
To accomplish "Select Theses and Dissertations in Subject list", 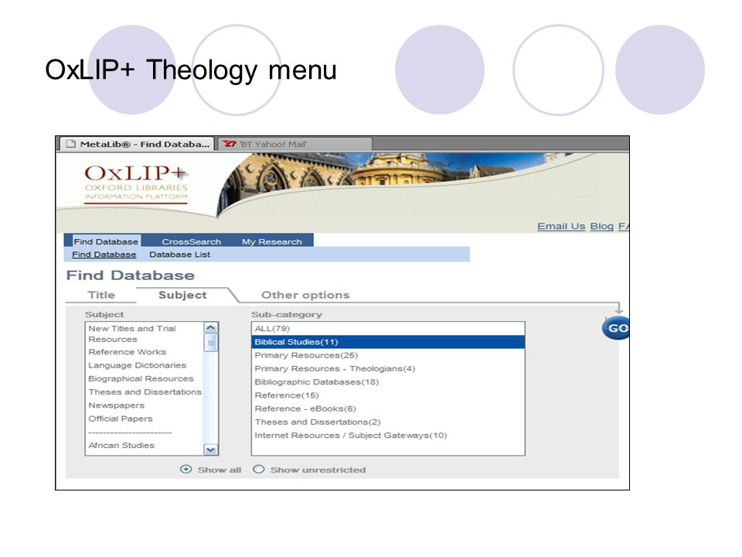I will (145, 391).
